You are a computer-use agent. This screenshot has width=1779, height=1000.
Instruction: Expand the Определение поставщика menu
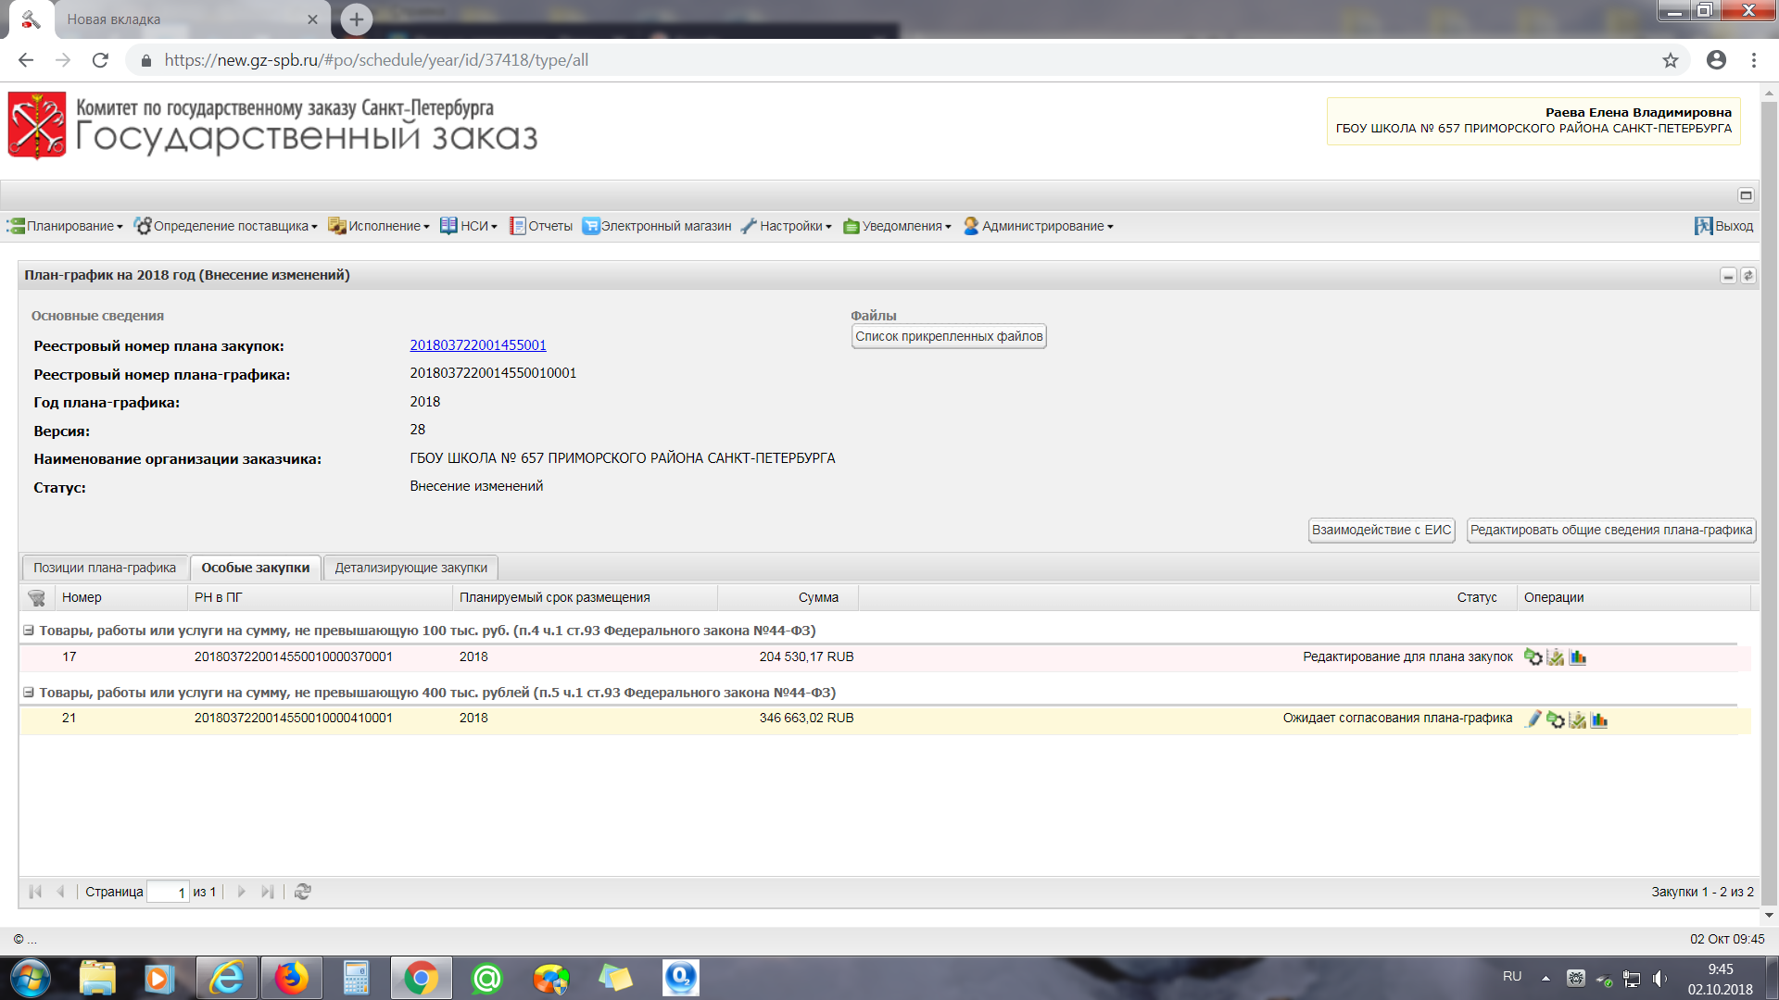(226, 226)
